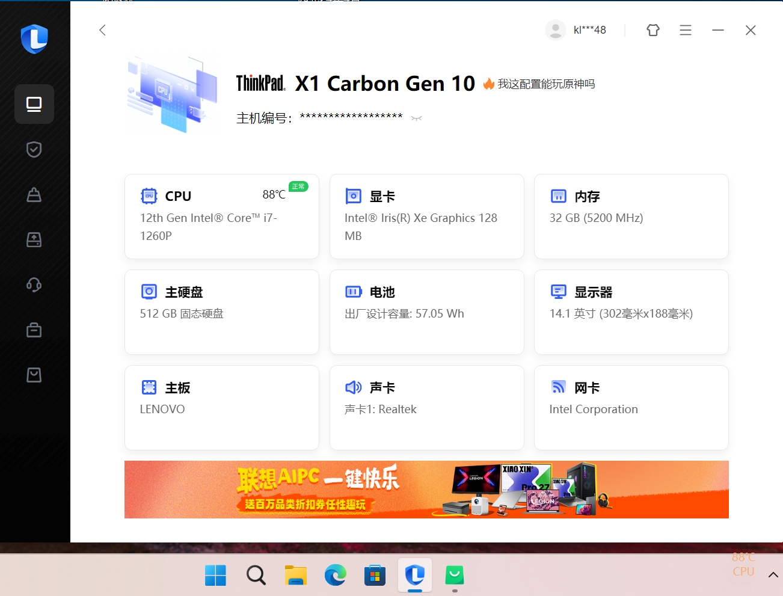Click the 显卡 graphics card icon

[354, 196]
